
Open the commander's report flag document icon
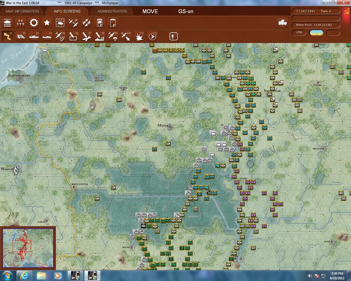(x=99, y=23)
